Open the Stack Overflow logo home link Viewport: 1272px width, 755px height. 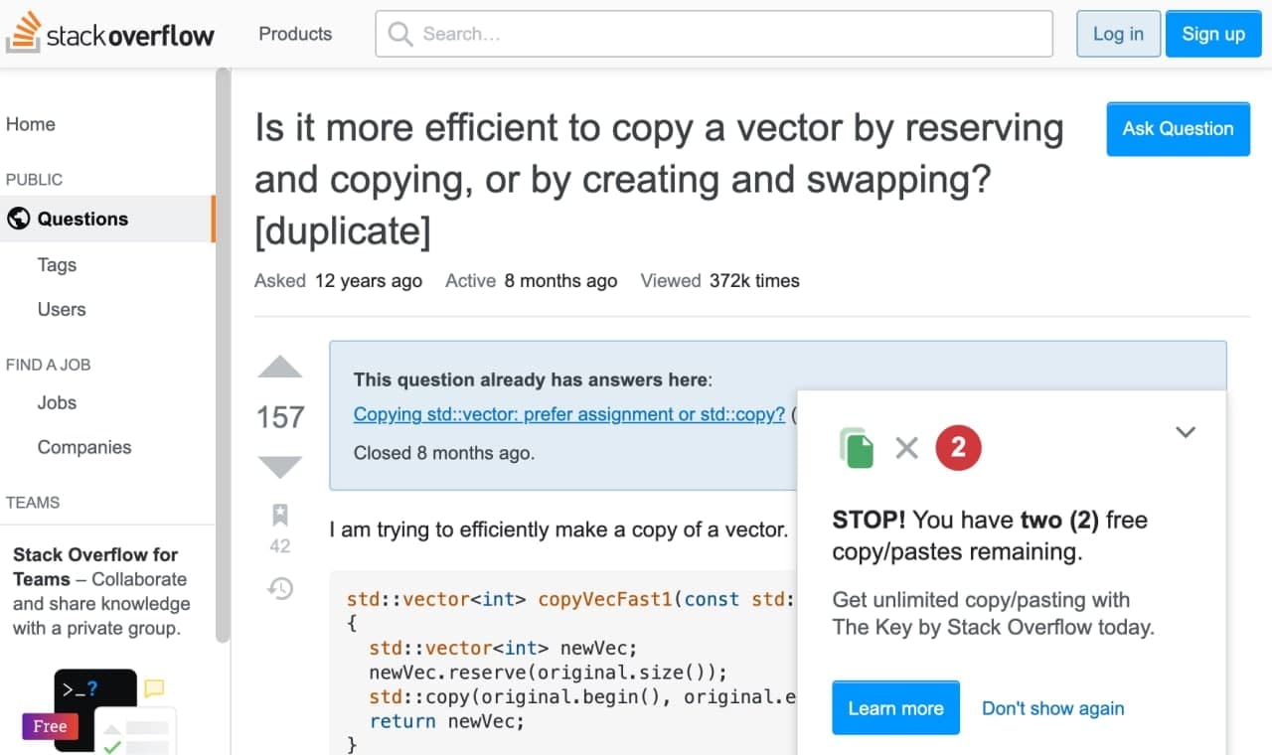click(110, 34)
